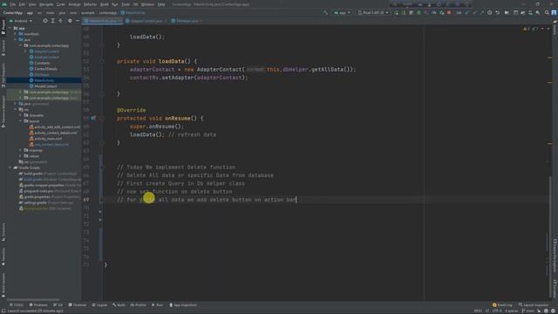Viewport: 558px width, 314px height.
Task: Open the Refactor menu
Action: click(90, 4)
